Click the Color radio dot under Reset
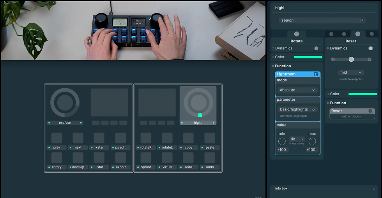 point(328,94)
